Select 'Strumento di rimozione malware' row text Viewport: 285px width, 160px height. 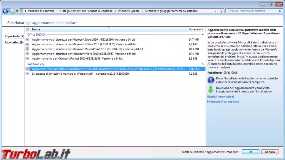click(x=81, y=74)
